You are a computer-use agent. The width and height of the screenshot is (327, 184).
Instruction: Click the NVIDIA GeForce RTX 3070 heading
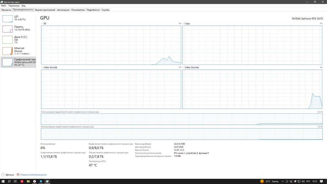click(307, 19)
